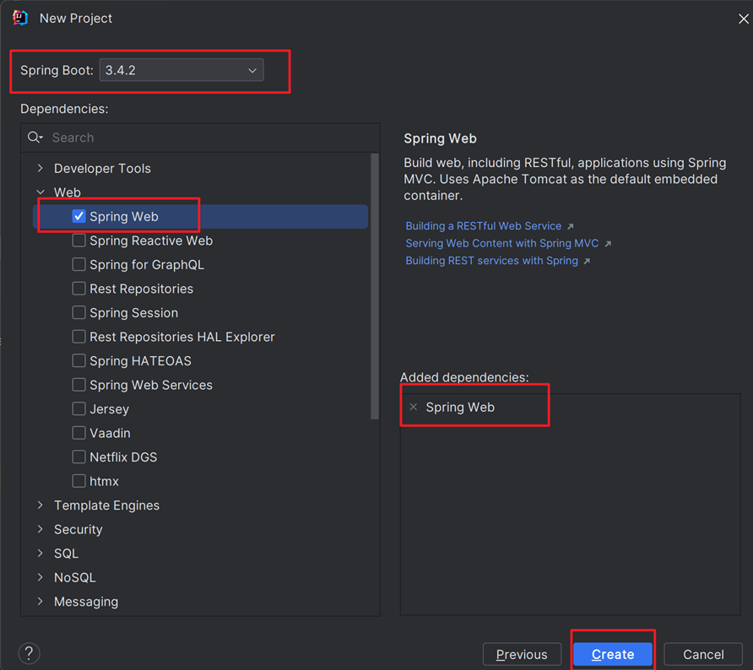Select the Developer Tools tree row label
The image size is (753, 670).
click(x=102, y=169)
